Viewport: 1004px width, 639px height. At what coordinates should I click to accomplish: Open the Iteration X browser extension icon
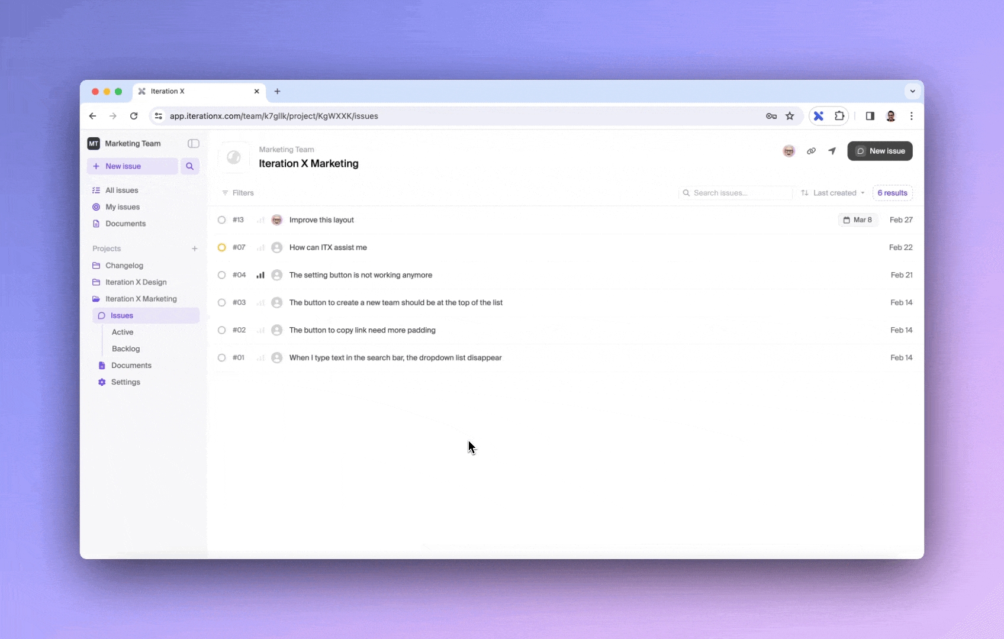(818, 116)
